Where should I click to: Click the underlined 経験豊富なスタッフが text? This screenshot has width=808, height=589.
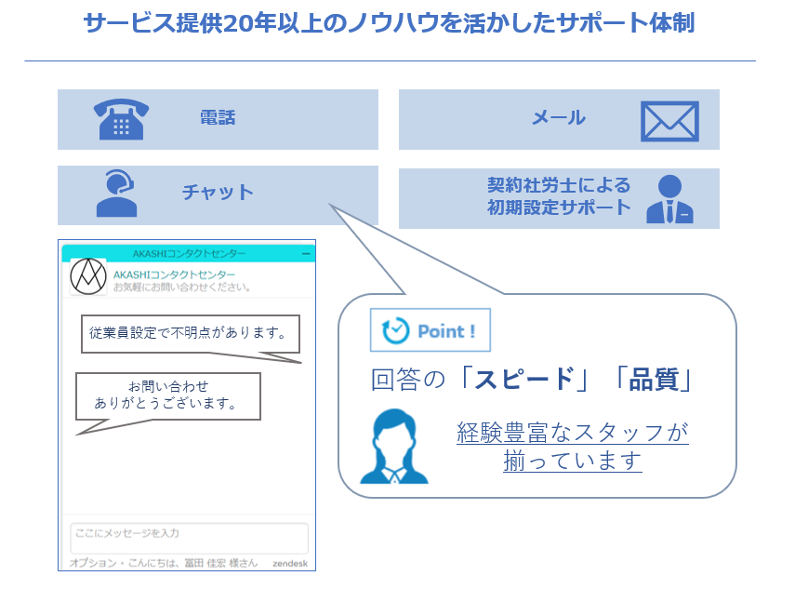(x=572, y=433)
